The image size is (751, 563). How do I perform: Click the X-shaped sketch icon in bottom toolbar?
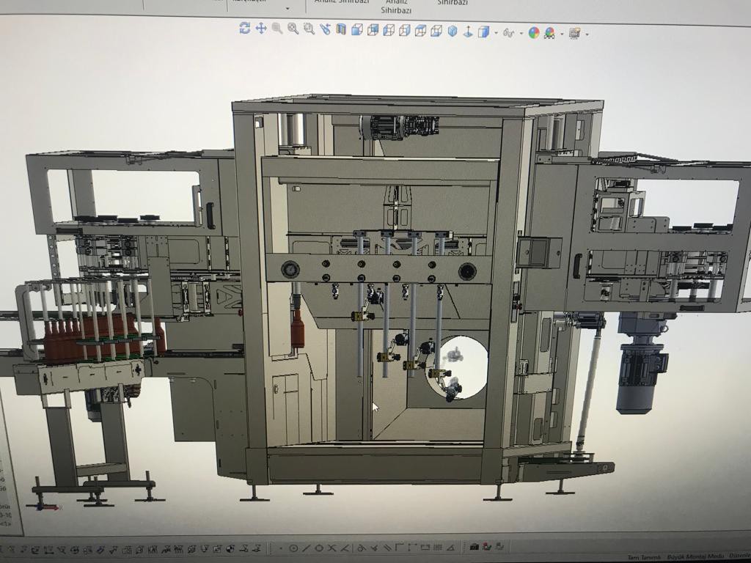click(x=331, y=548)
